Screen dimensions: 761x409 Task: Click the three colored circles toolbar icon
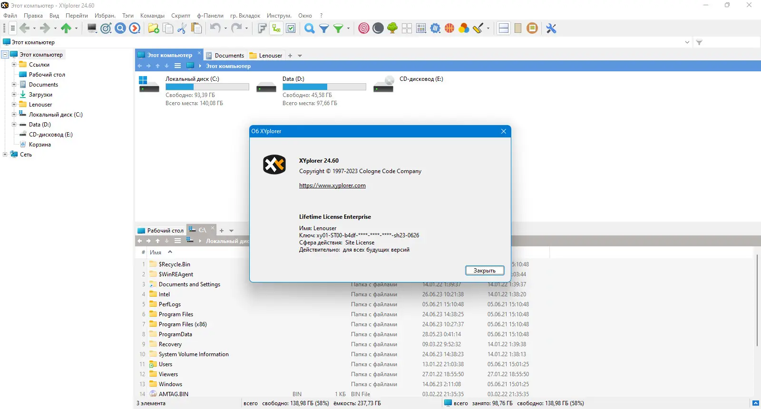pos(464,29)
